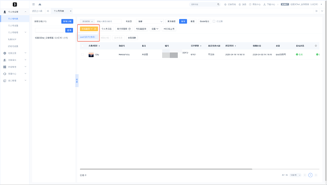This screenshot has width=327, height=185.
Task: Click the grid icon beside 内容管理
Action: click(x=5, y=67)
